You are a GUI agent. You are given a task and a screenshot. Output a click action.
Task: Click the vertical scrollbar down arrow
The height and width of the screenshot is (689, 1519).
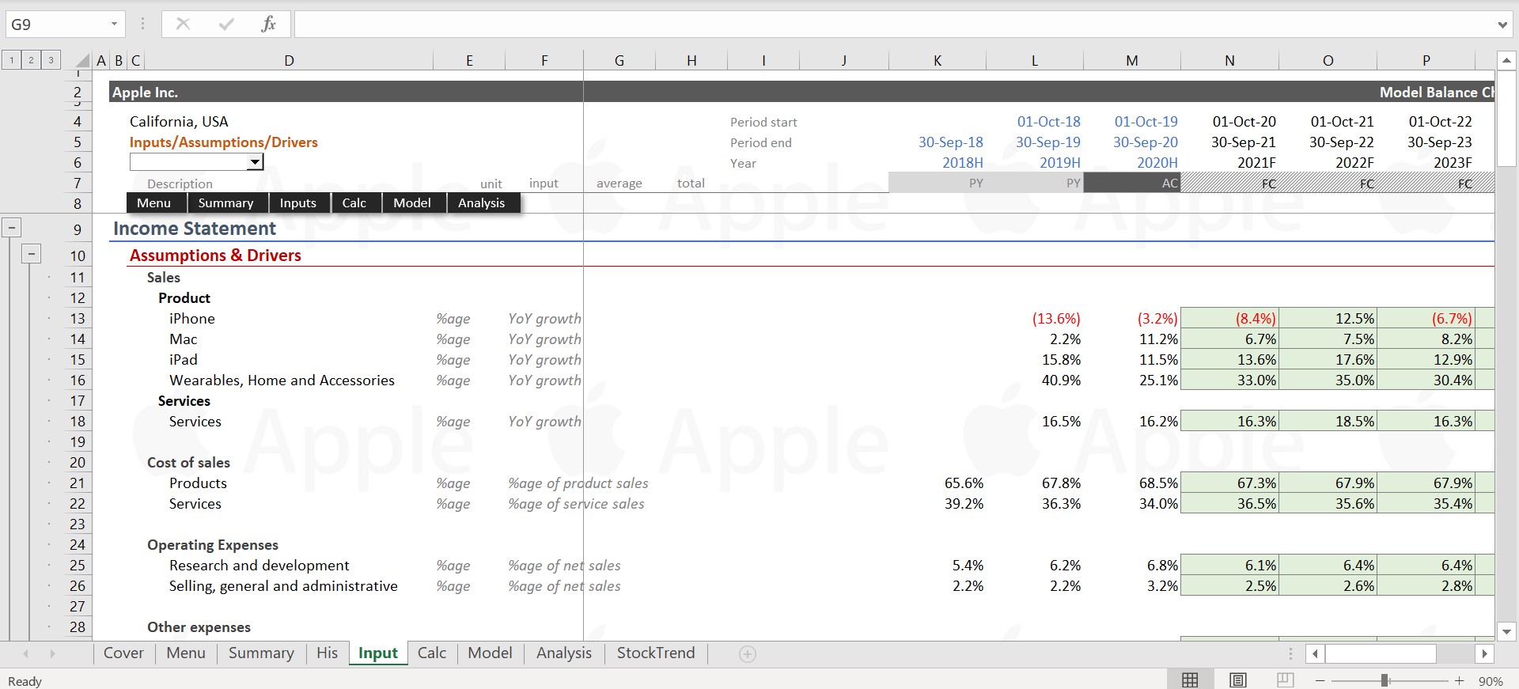pyautogui.click(x=1506, y=631)
